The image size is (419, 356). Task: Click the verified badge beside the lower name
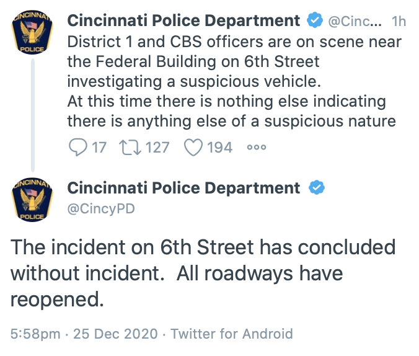click(x=315, y=188)
